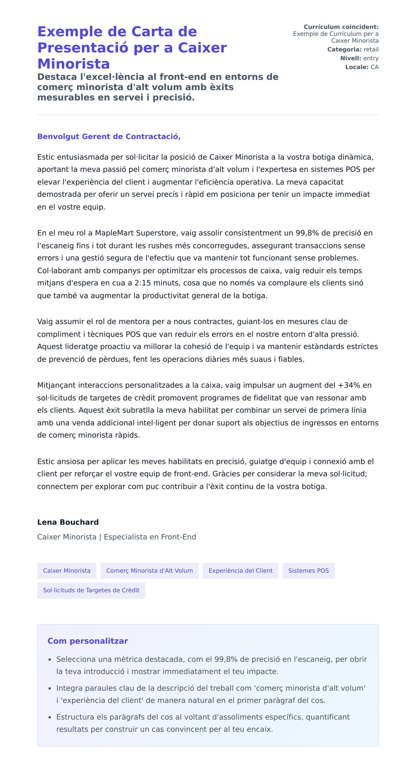
Task: Click the 'Categoria: retail' metadata line
Action: coord(353,50)
